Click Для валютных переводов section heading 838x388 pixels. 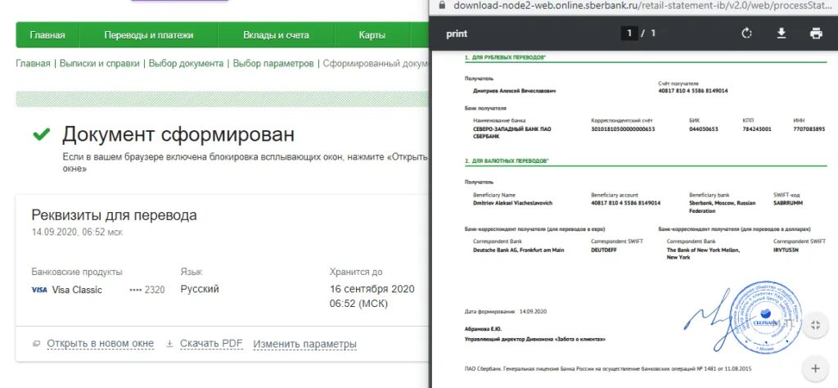[507, 160]
